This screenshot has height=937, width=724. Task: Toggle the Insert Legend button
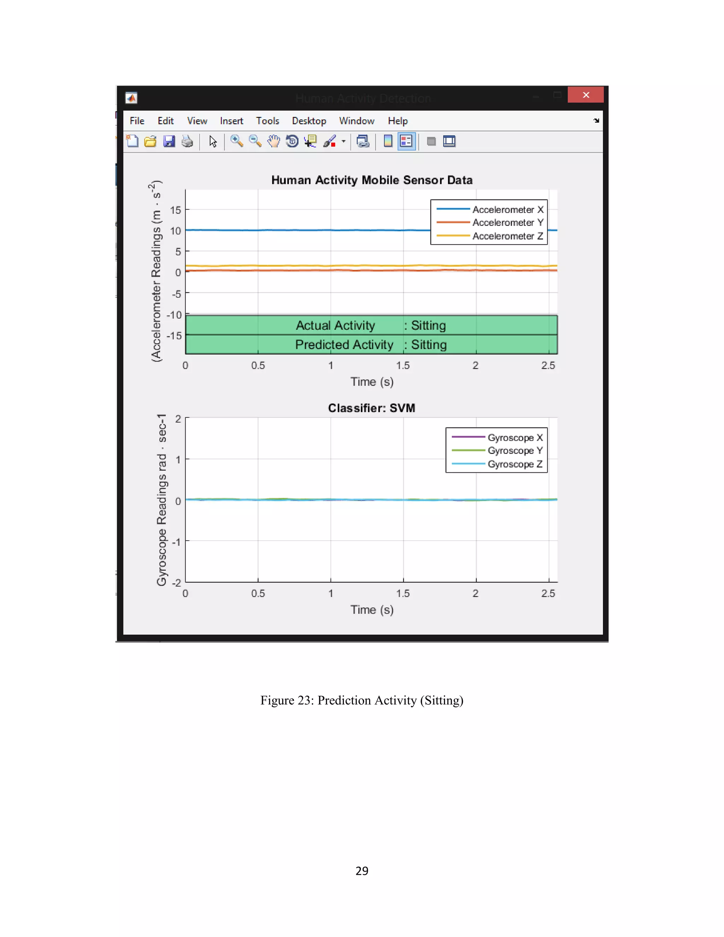point(406,141)
